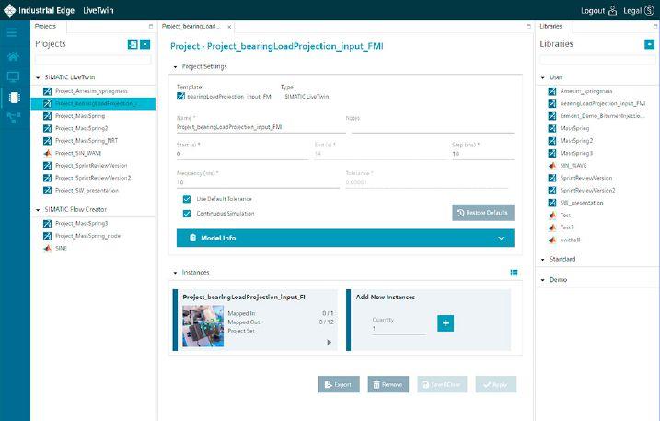Start the instance play arrow
The height and width of the screenshot is (421, 660).
click(x=330, y=342)
